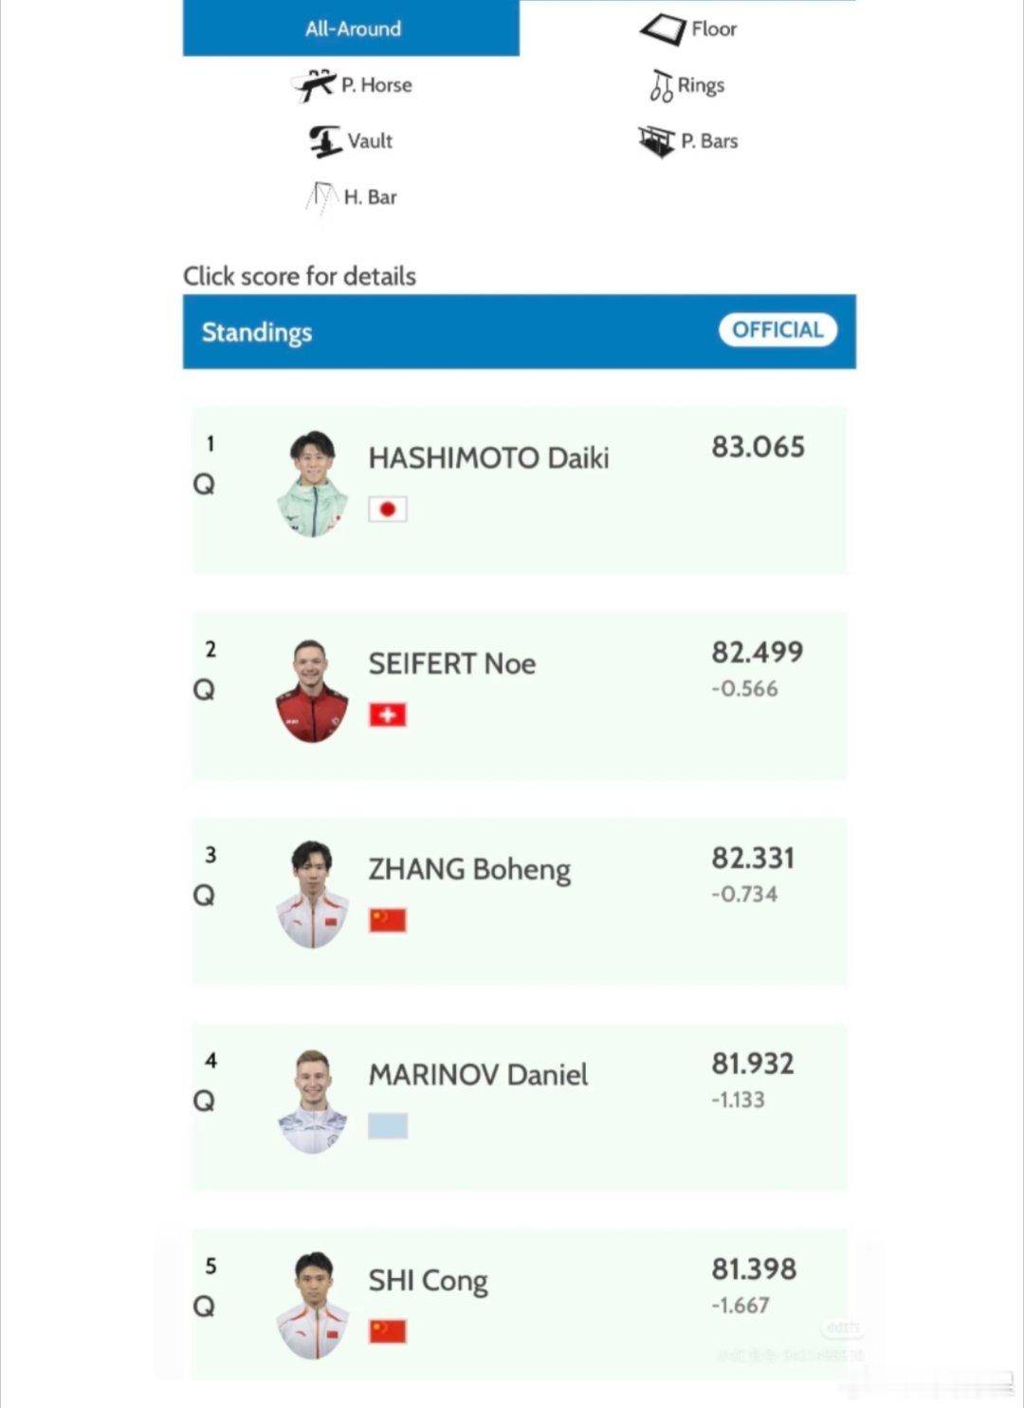This screenshot has height=1408, width=1024.
Task: Open score 81.398 for Shi Cong
Action: tap(754, 1269)
